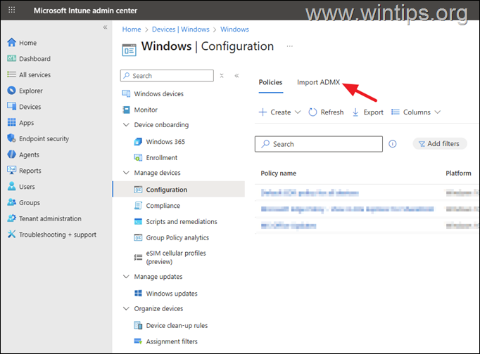
Task: Open Assignment filters label
Action: [x=172, y=341]
